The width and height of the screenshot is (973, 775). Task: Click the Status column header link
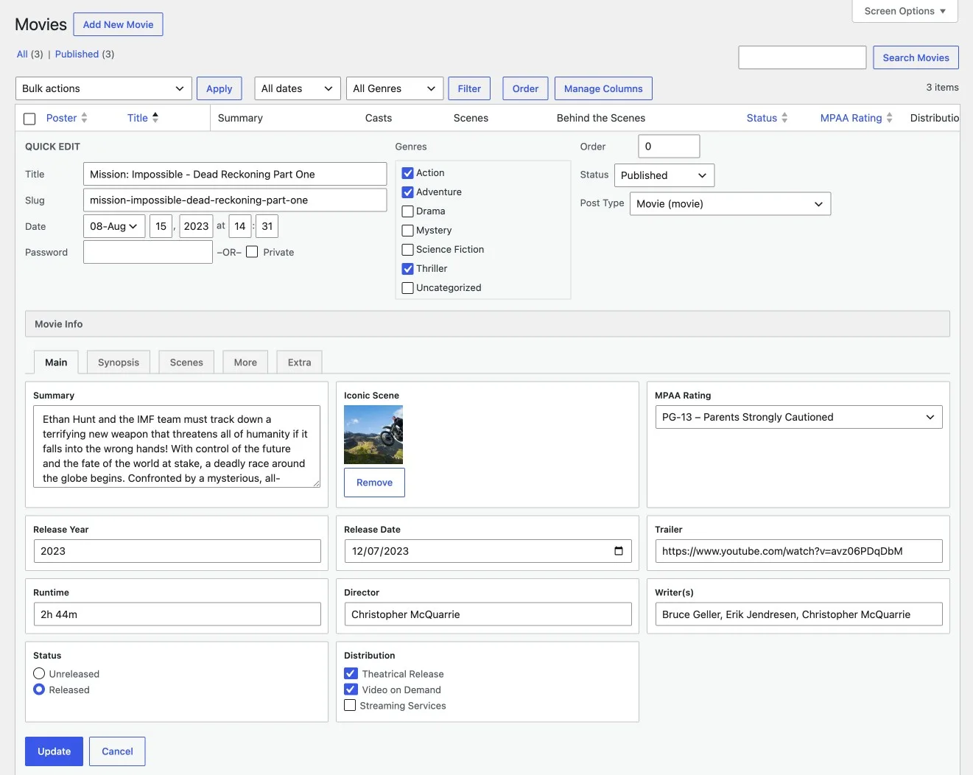click(x=762, y=118)
